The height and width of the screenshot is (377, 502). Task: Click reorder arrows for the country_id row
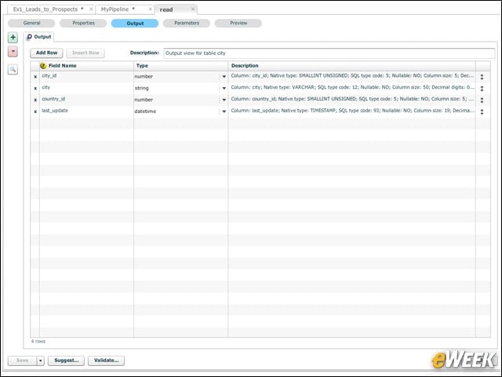coord(482,100)
